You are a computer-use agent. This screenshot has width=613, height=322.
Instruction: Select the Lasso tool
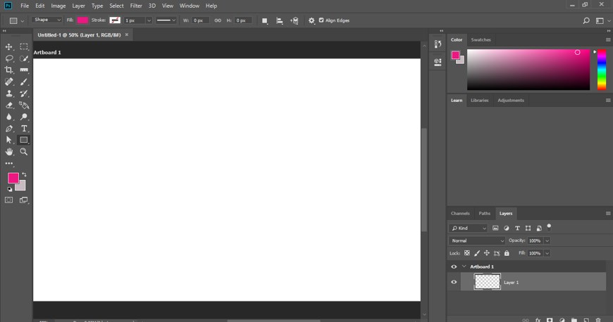coord(9,58)
